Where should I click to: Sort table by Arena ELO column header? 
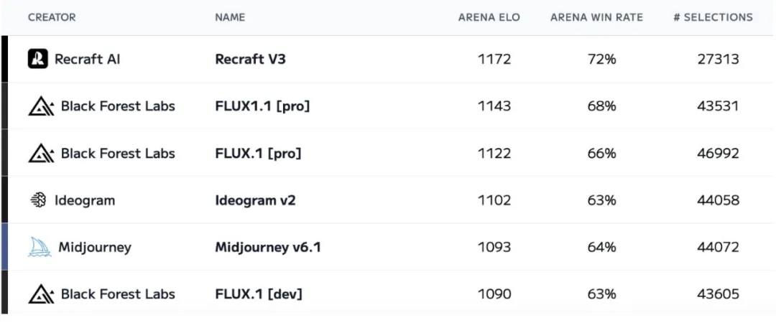pyautogui.click(x=489, y=17)
